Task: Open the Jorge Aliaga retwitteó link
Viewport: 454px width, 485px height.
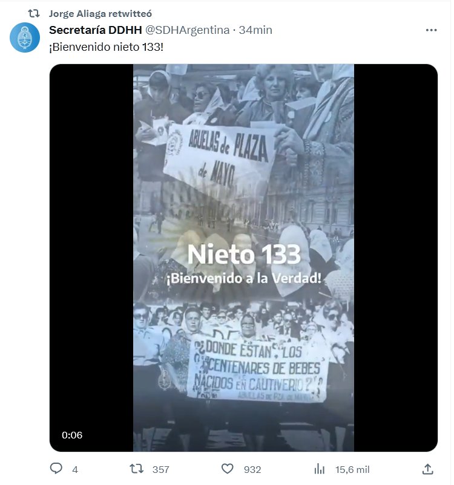Action: (x=100, y=14)
